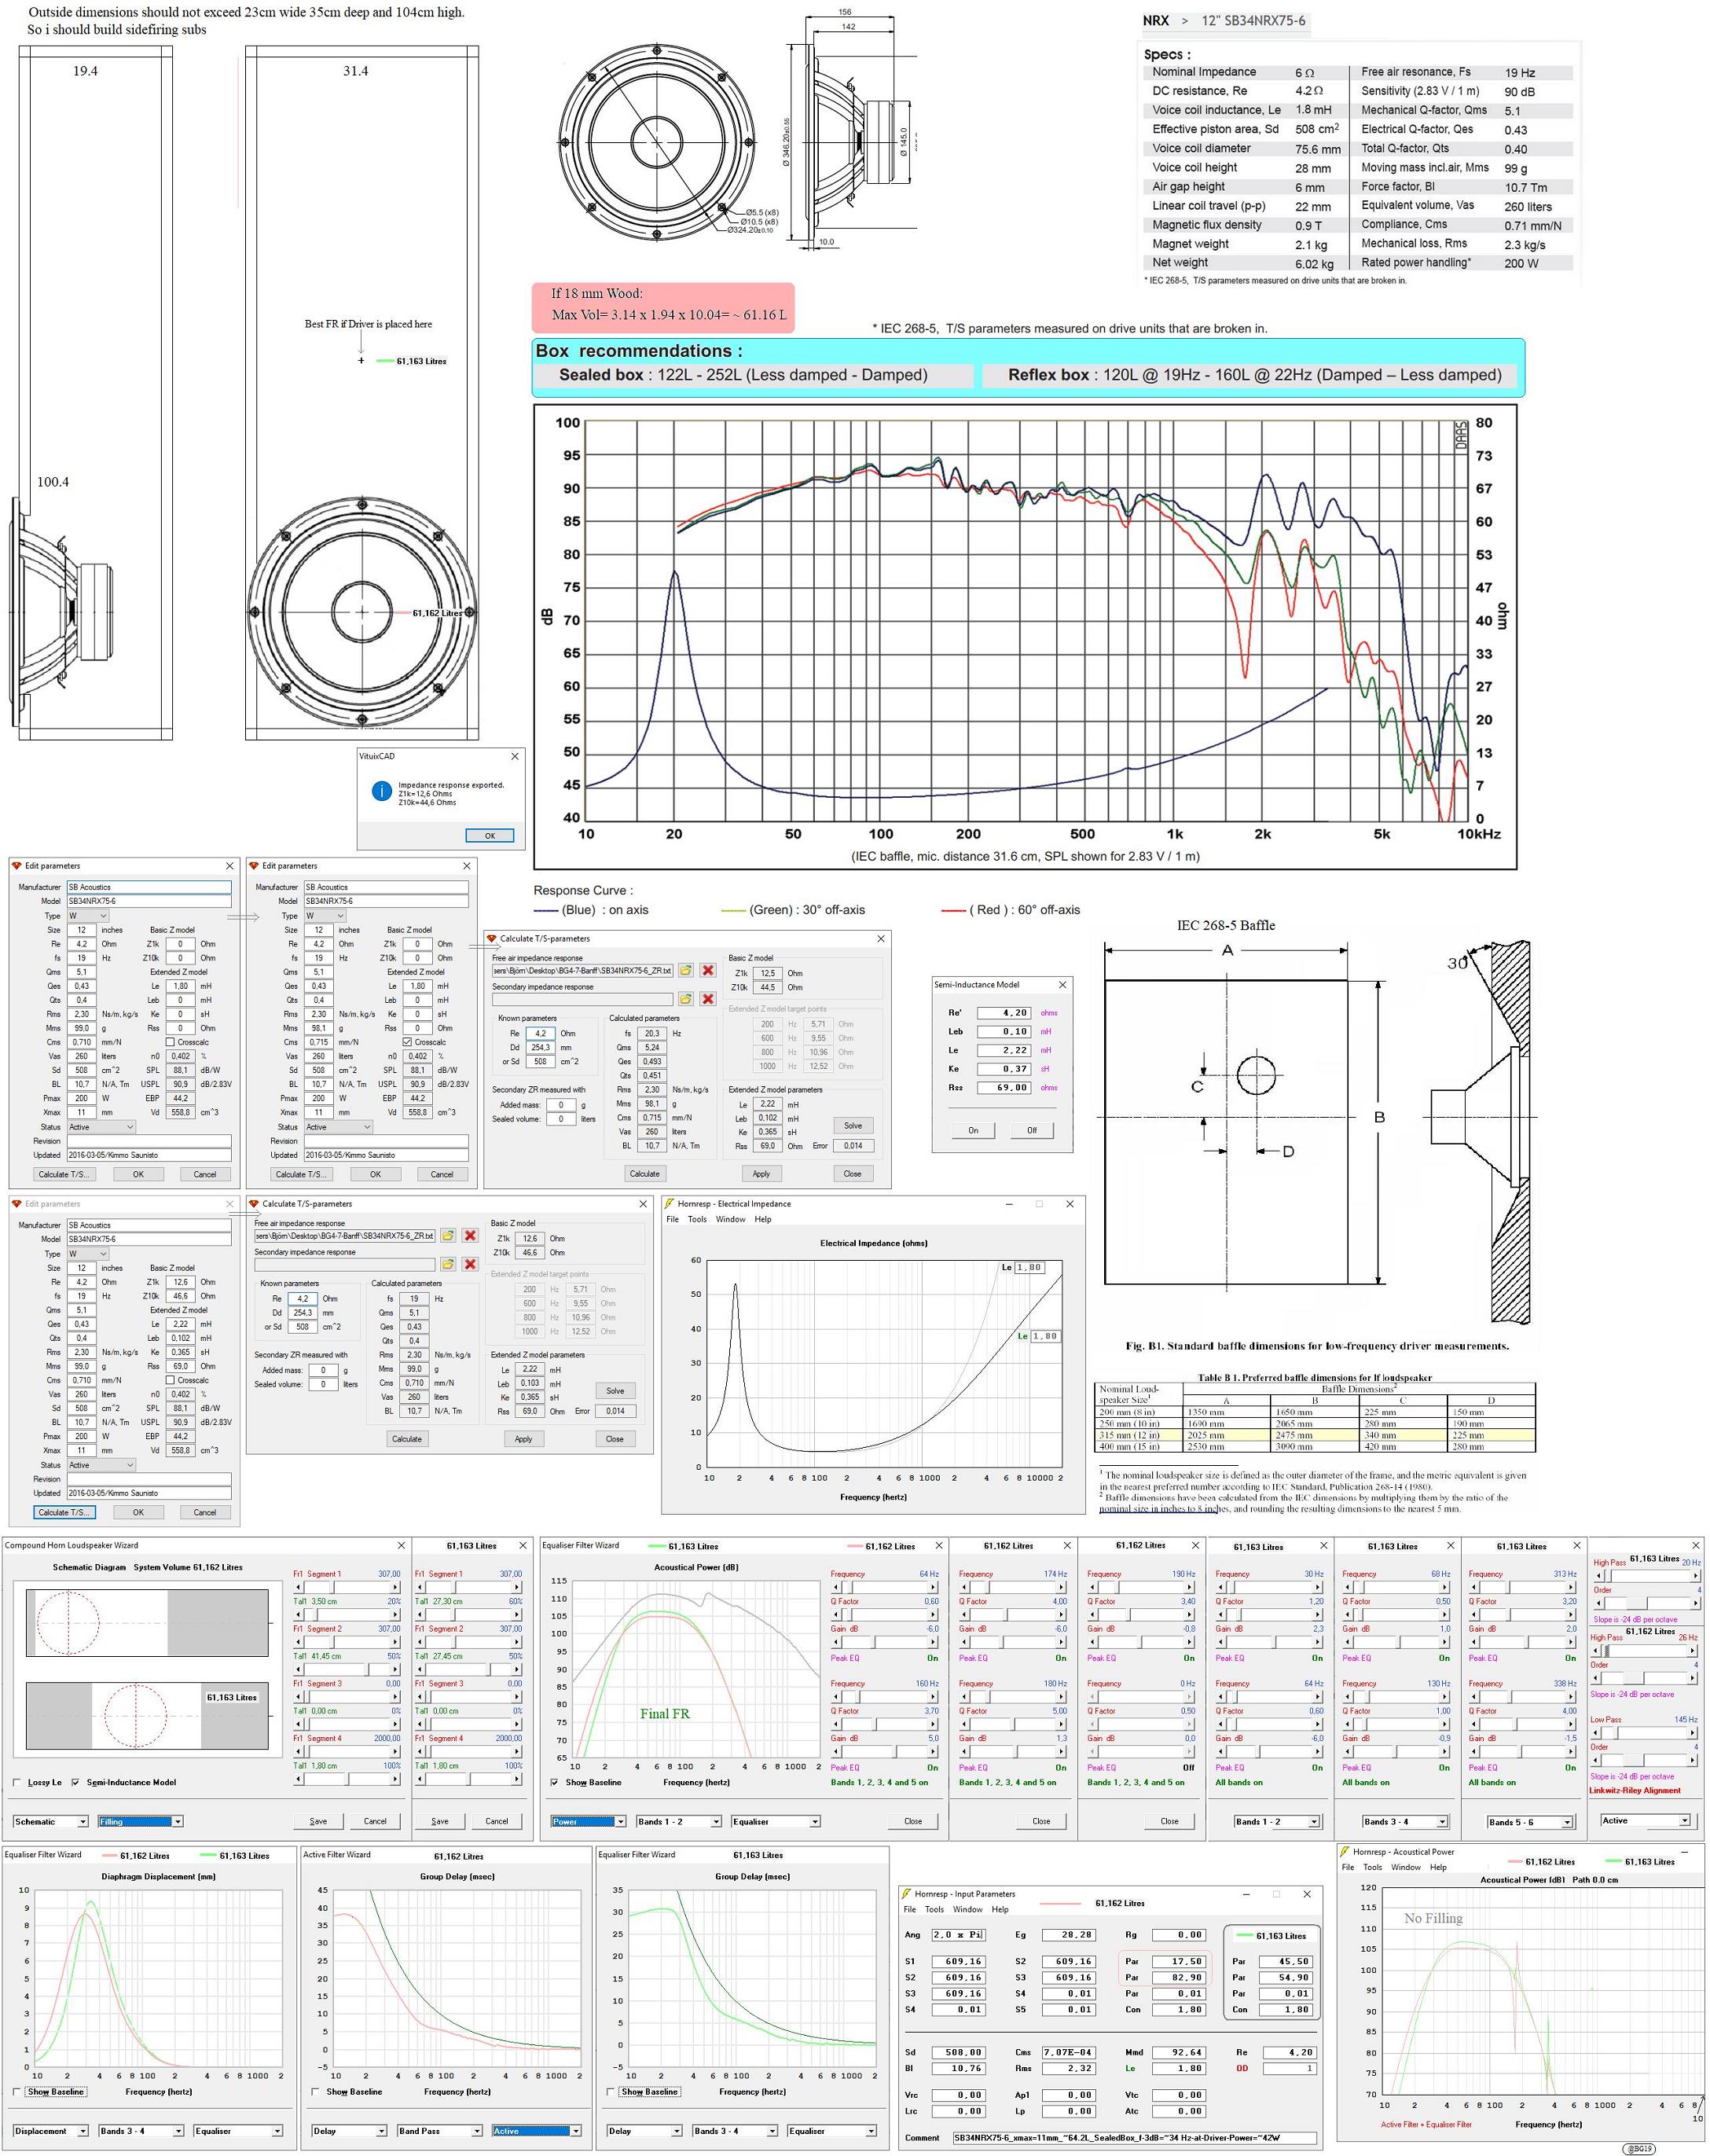Click OK in VituixCAD impedance exported dialog
This screenshot has width=1710, height=2156.
tap(490, 835)
